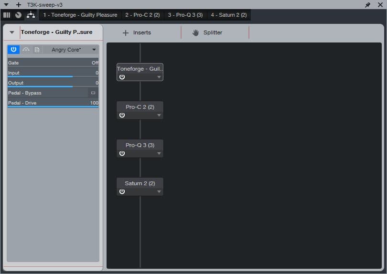Screen dimensions: 387x274
Task: Click the automation icon next to the power button
Action: point(26,50)
